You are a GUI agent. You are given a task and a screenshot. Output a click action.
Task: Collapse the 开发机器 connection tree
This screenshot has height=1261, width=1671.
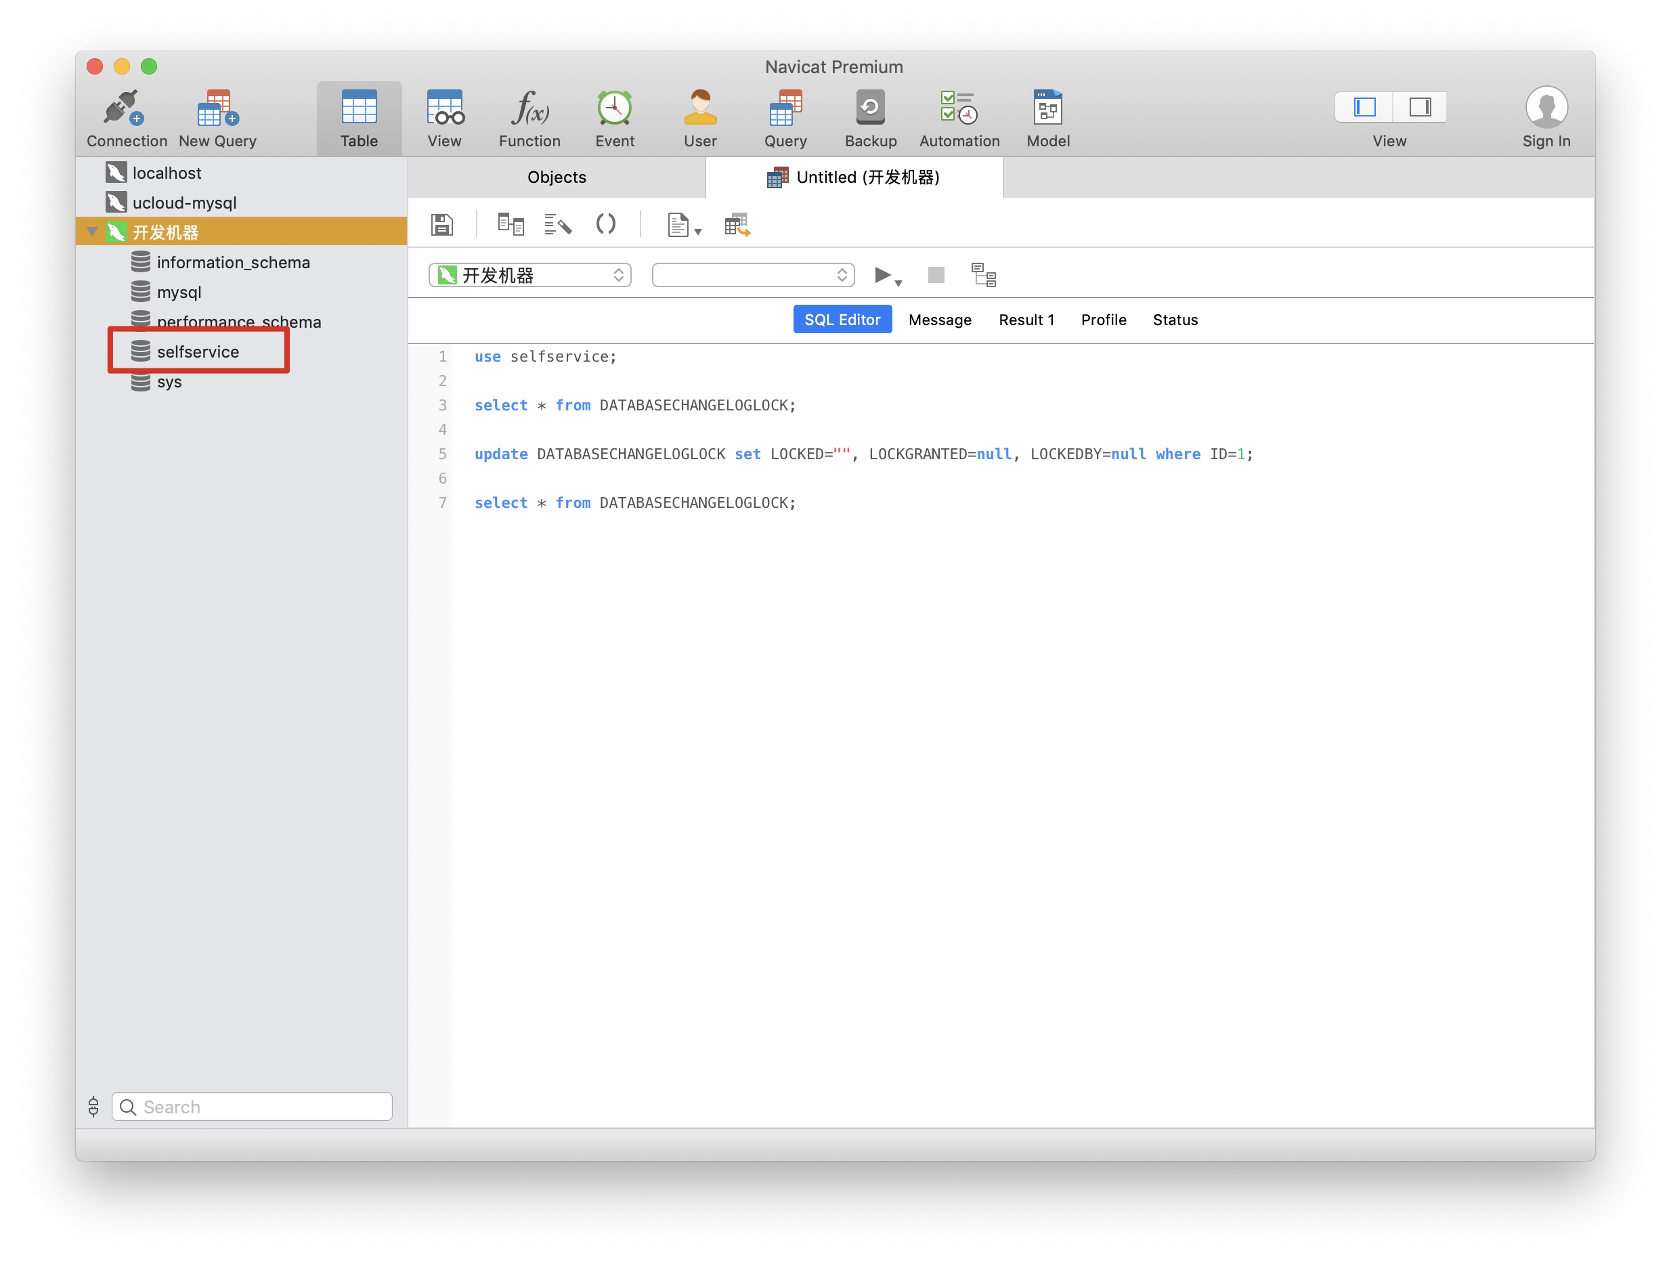(92, 232)
